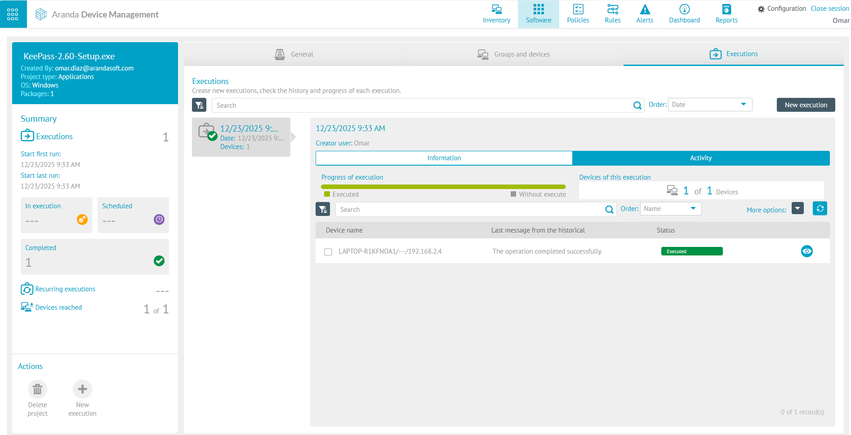Switch to the Activity tab
This screenshot has height=435, width=851.
(700, 158)
